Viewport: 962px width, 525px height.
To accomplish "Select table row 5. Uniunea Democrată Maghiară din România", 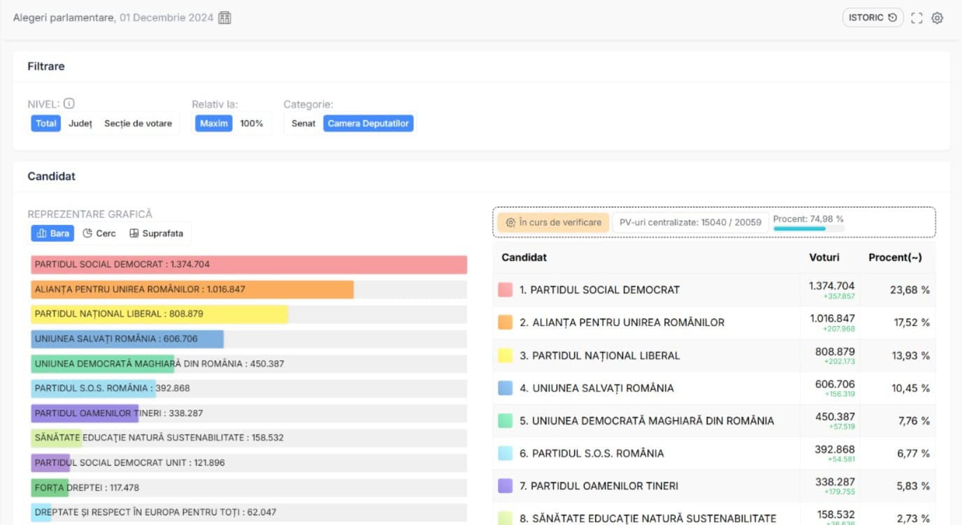I will pyautogui.click(x=714, y=421).
